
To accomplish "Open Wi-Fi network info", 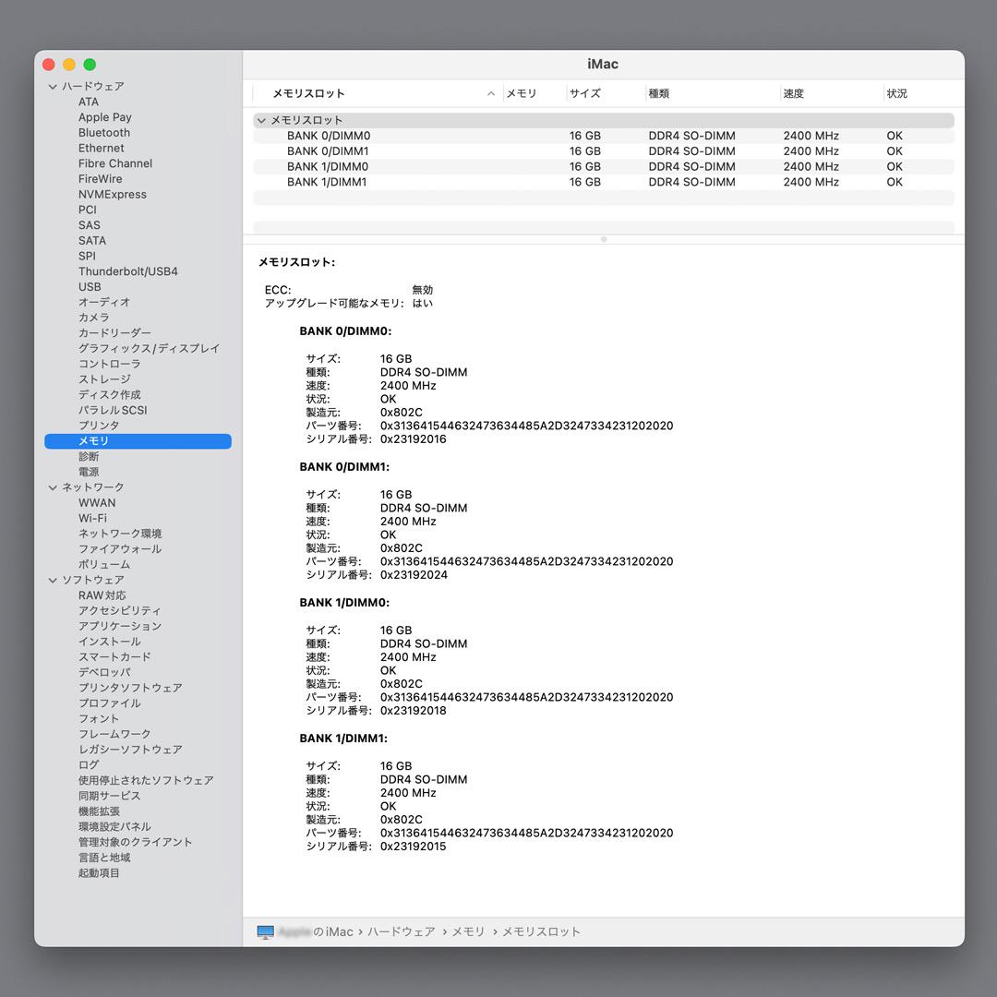I will 92,518.
